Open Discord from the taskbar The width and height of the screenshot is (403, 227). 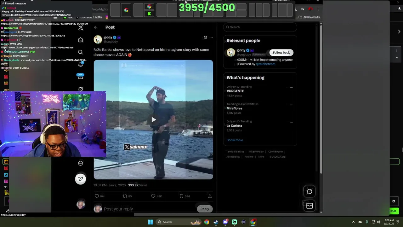click(x=225, y=222)
